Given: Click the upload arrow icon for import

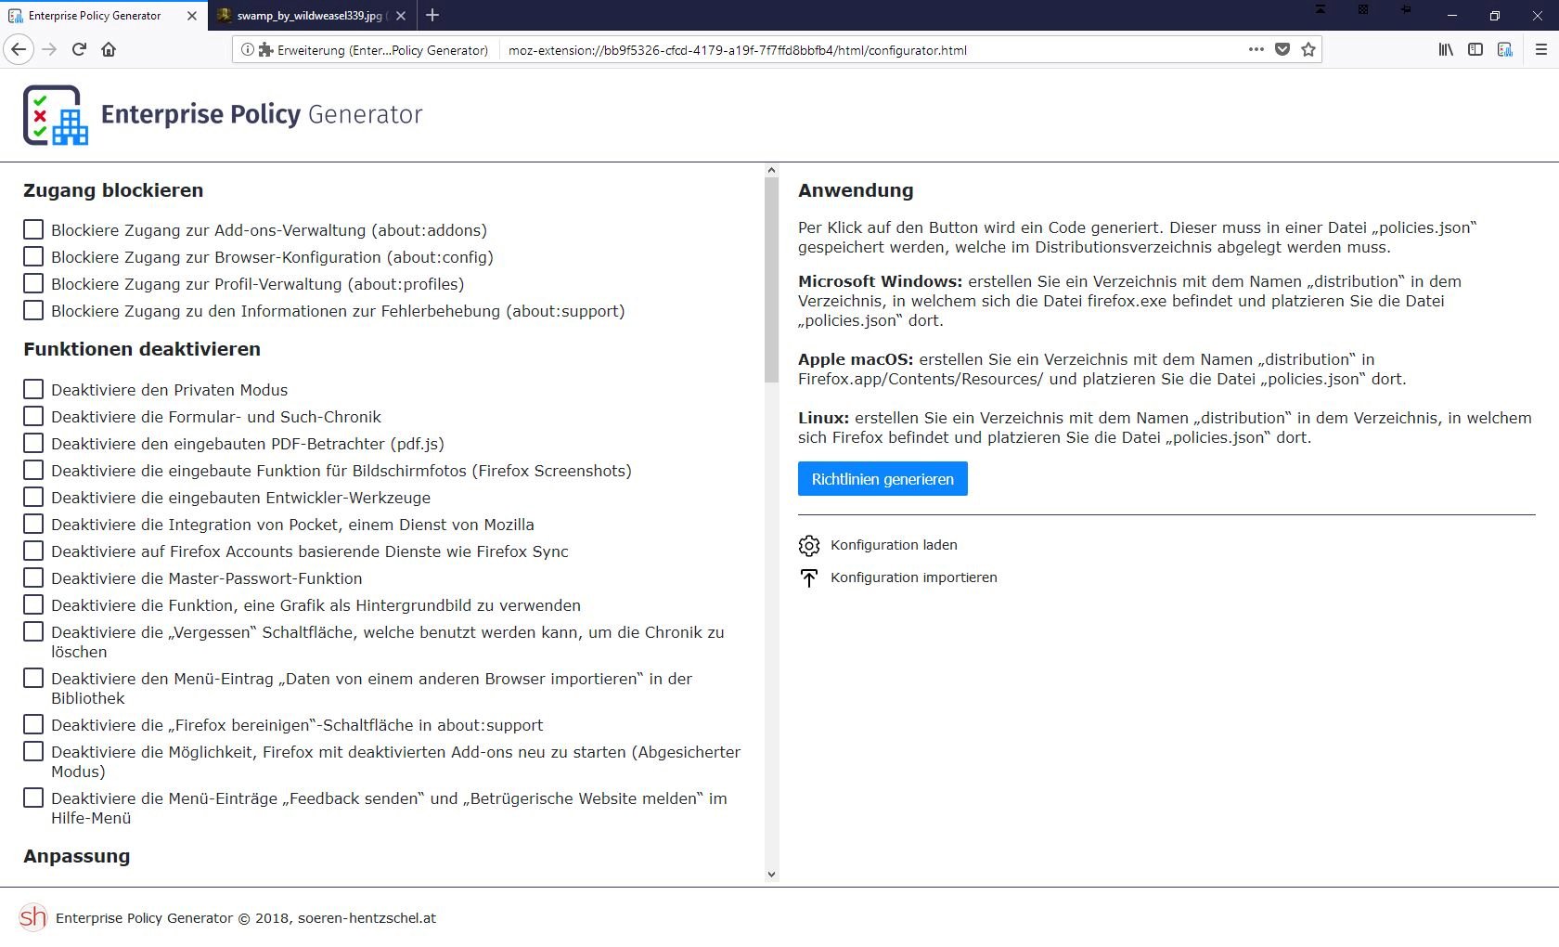Looking at the screenshot, I should [809, 577].
